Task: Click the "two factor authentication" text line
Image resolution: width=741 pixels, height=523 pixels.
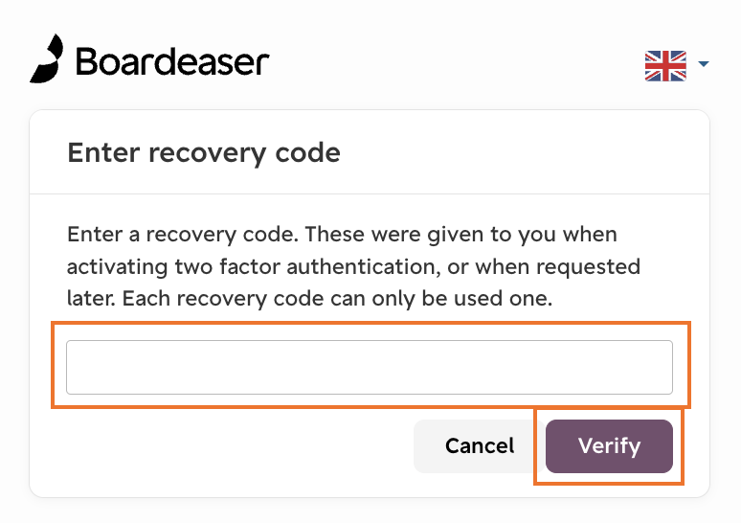Action: (x=353, y=266)
